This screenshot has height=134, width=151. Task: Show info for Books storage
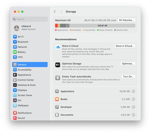tap(133, 99)
